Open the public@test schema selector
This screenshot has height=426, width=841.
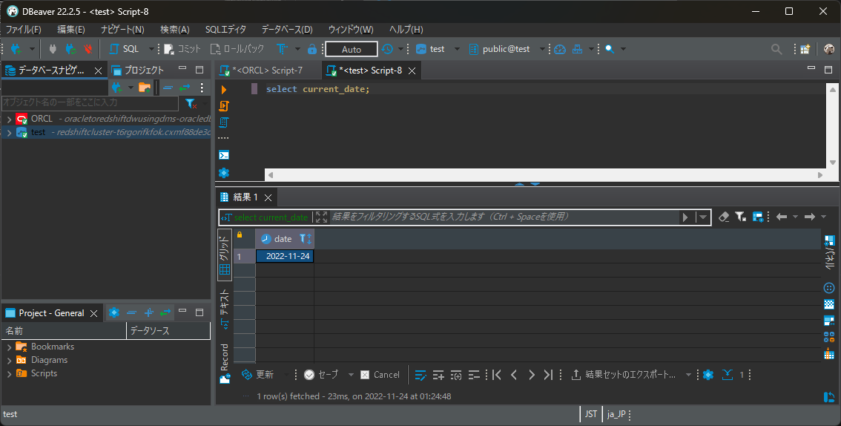point(499,49)
